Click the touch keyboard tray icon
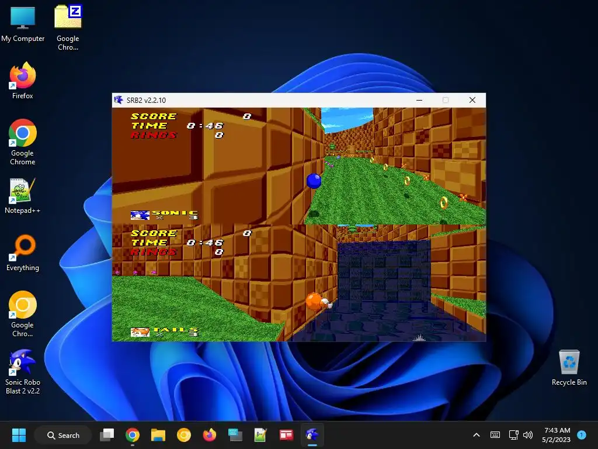 click(x=495, y=435)
